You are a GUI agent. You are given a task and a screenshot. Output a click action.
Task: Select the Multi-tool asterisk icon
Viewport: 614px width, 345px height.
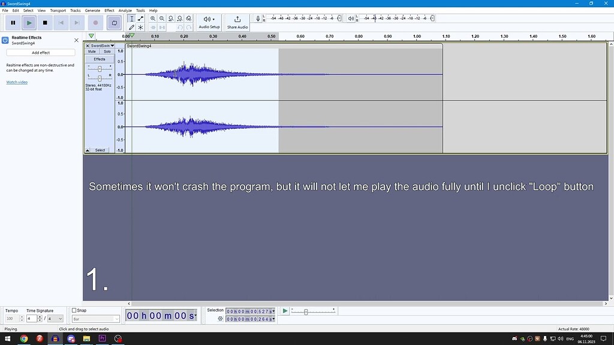tap(140, 28)
